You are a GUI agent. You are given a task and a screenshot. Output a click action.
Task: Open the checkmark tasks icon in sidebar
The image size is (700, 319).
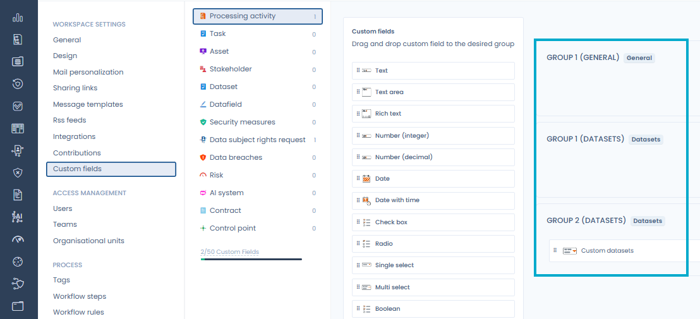click(18, 106)
